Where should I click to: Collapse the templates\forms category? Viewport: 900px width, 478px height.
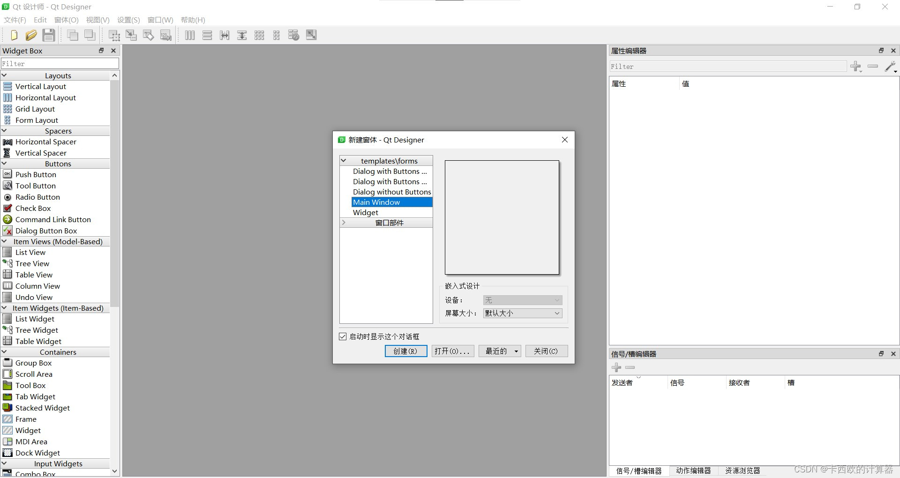(x=344, y=160)
